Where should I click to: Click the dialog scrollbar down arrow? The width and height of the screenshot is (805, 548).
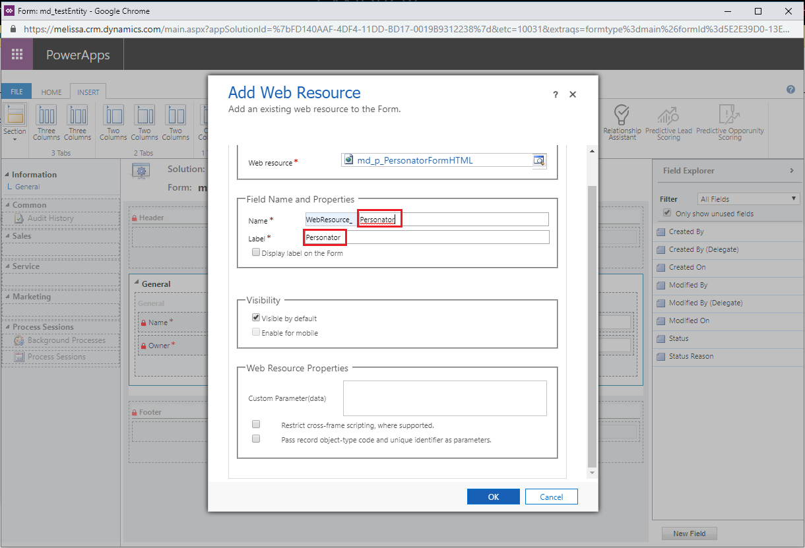click(591, 473)
